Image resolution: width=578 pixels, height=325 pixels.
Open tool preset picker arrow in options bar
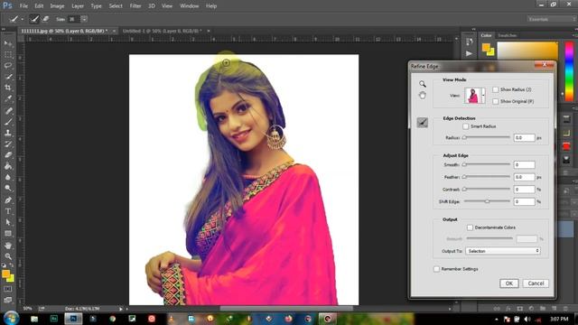(x=22, y=19)
